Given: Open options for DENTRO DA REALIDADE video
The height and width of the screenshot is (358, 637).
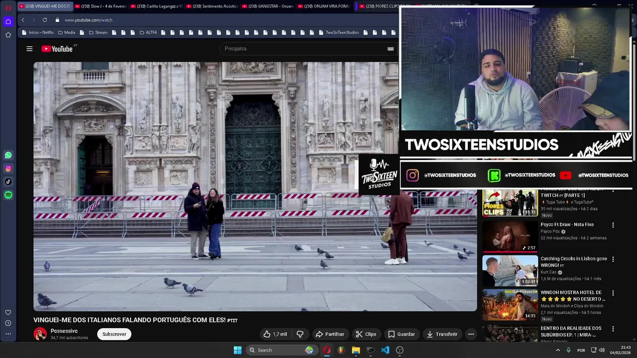Looking at the screenshot, I should point(613,329).
